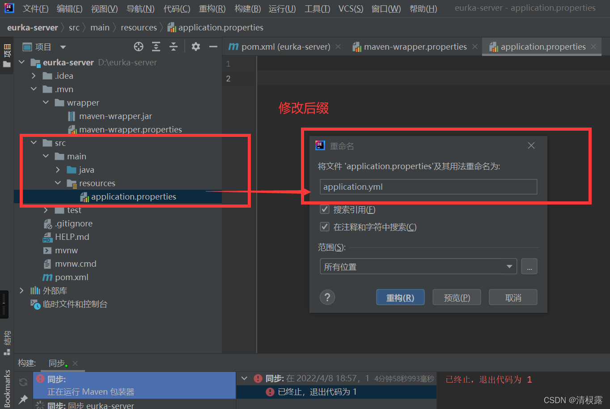Viewport: 610px width, 409px height.
Task: Open the scope dropdown list
Action: point(419,267)
